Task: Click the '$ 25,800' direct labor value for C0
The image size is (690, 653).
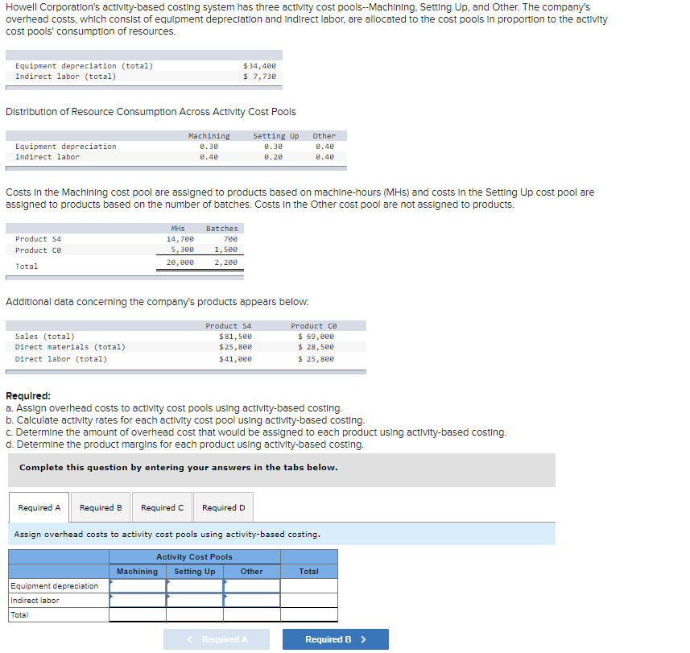Action: click(x=316, y=359)
